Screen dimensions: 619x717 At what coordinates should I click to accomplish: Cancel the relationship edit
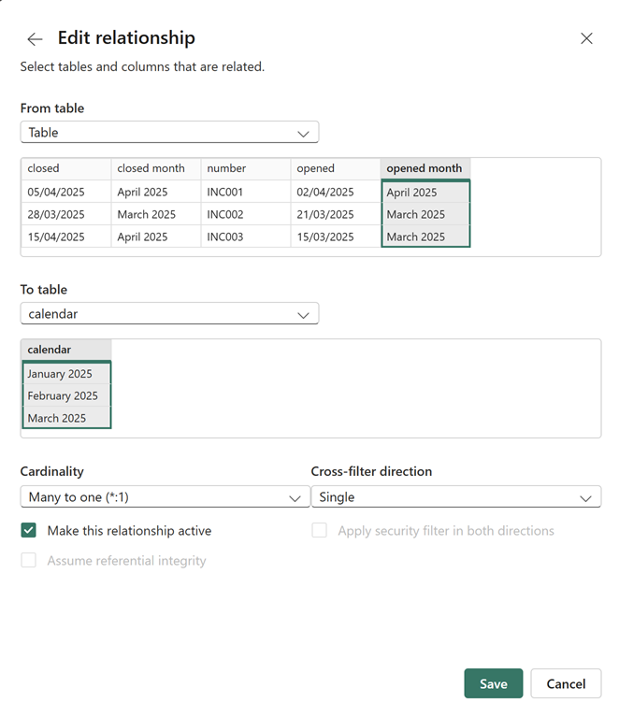pyautogui.click(x=566, y=683)
